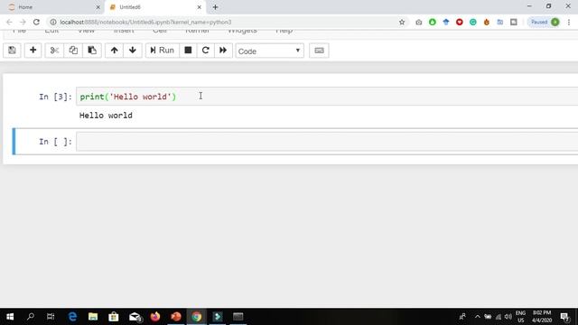Restart kernel and run all cells icon
The height and width of the screenshot is (325, 578).
[x=223, y=51]
